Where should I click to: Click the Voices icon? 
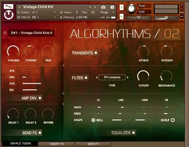[x=61, y=12]
